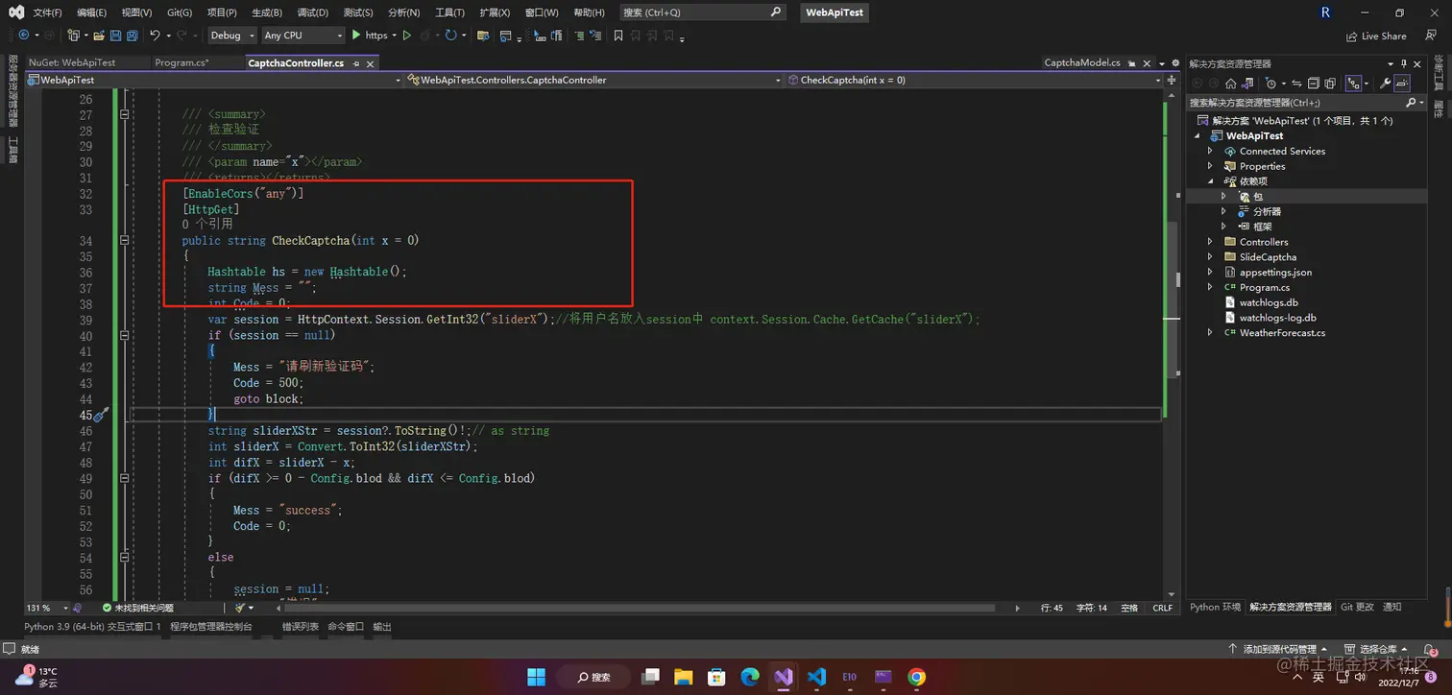Image resolution: width=1452 pixels, height=695 pixels.
Task: Click the Navigate Backward toolbar button
Action: (x=23, y=36)
